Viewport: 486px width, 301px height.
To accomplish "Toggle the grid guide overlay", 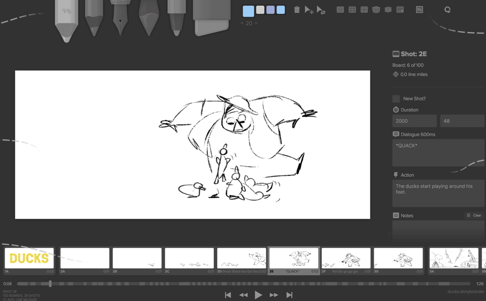I will (341, 9).
